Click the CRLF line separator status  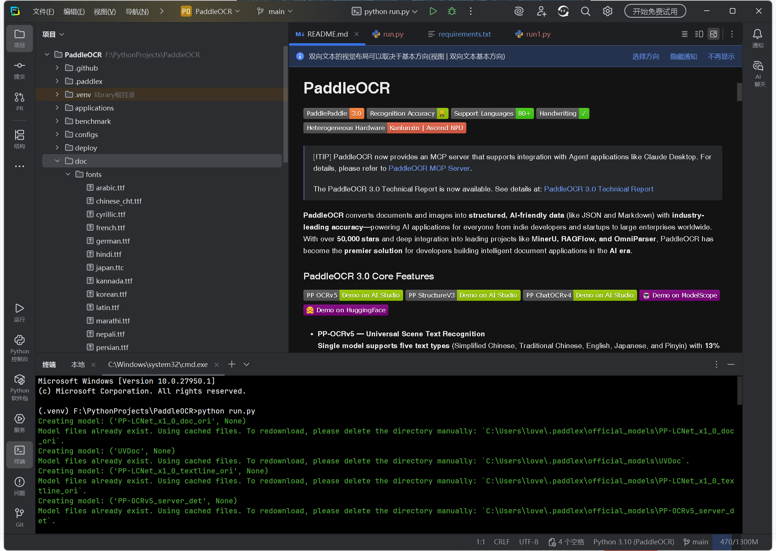(501, 542)
